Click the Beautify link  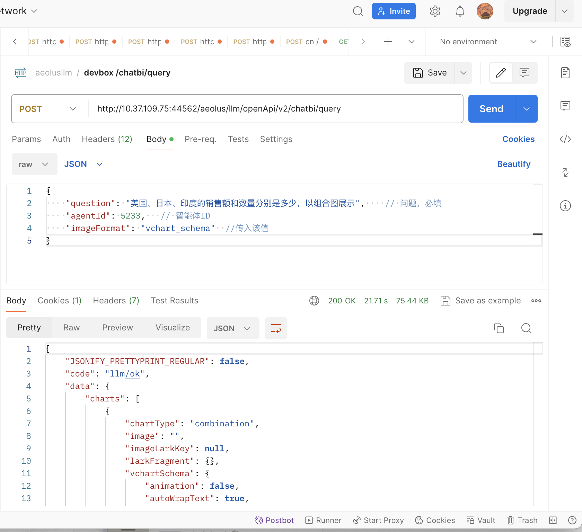coord(513,164)
